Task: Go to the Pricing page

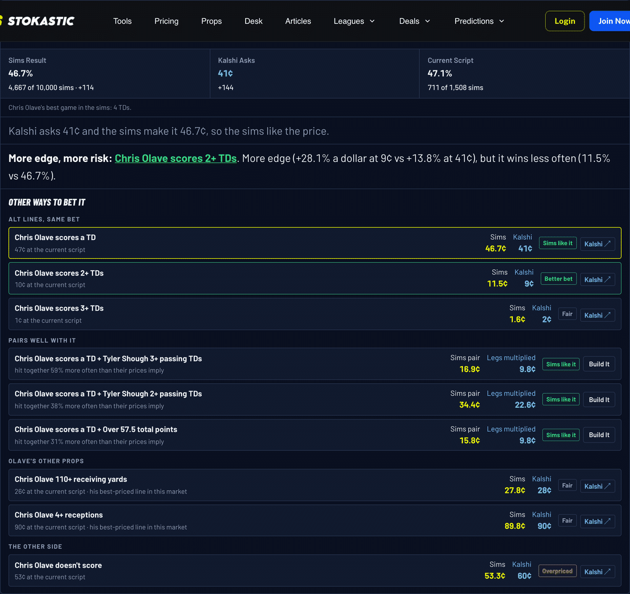Action: click(x=166, y=21)
